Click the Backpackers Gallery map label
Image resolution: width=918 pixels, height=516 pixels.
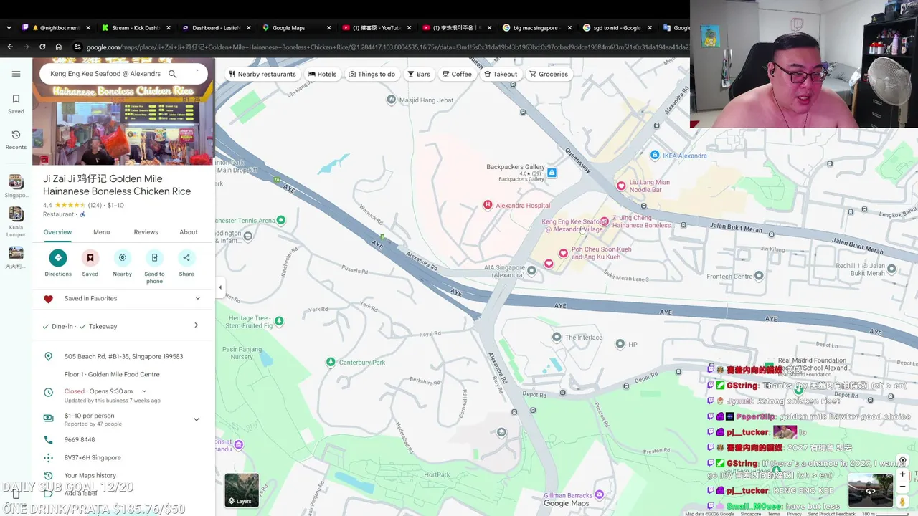click(516, 167)
